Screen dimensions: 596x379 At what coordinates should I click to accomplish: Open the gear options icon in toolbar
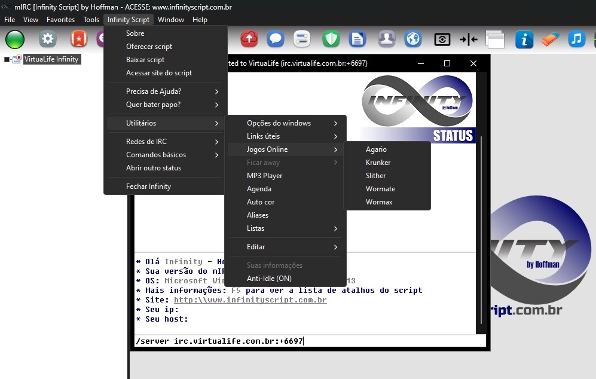[48, 39]
